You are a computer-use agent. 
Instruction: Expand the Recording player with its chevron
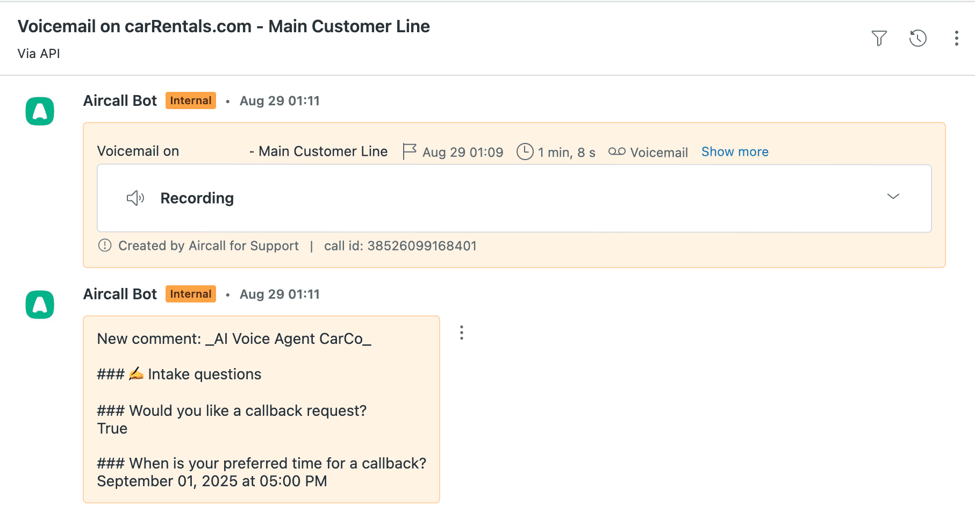tap(893, 197)
